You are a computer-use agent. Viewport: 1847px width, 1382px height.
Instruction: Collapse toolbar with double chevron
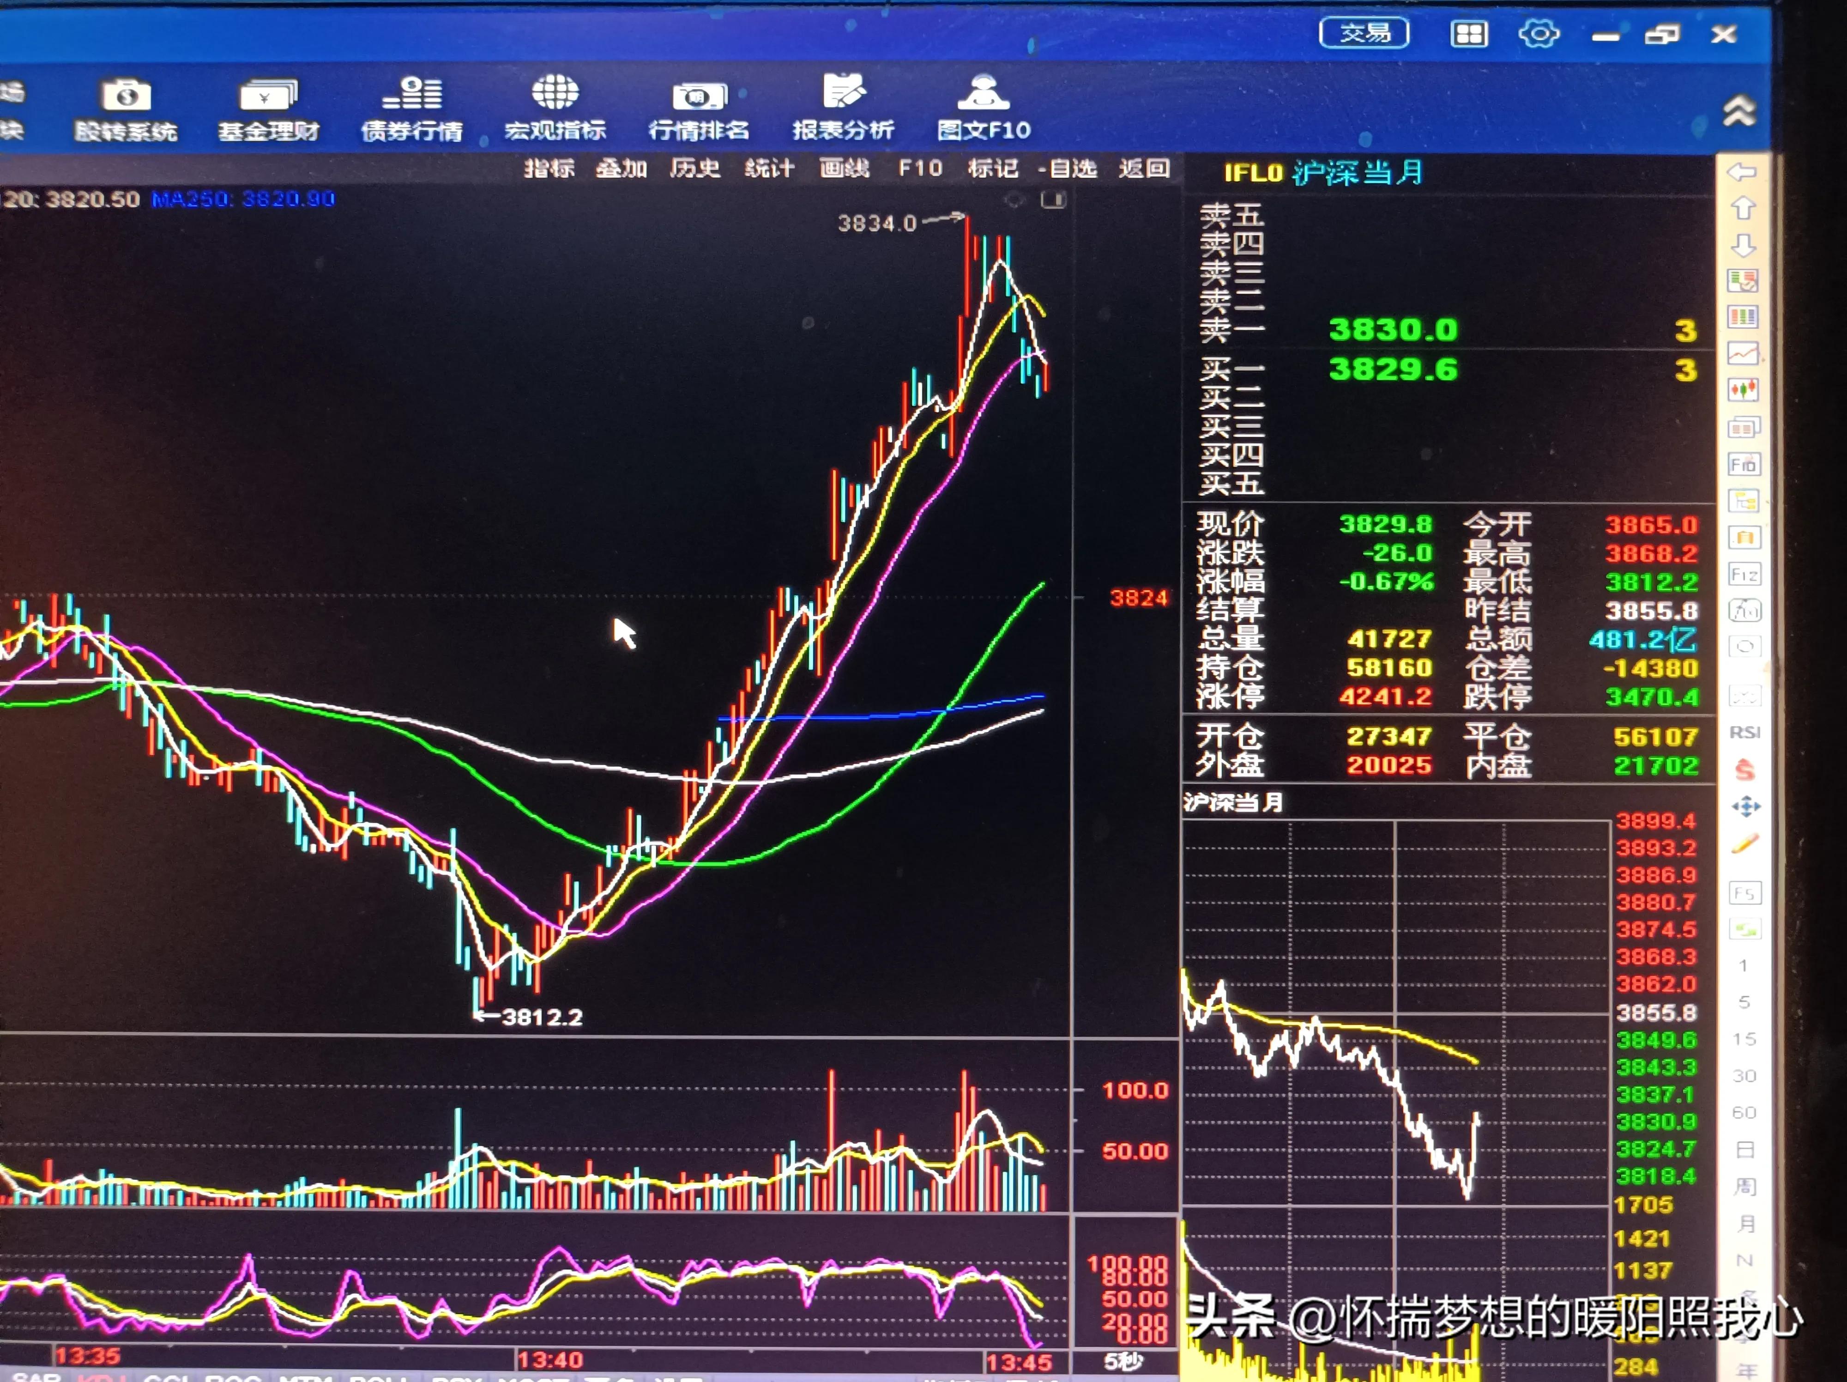pos(1738,110)
